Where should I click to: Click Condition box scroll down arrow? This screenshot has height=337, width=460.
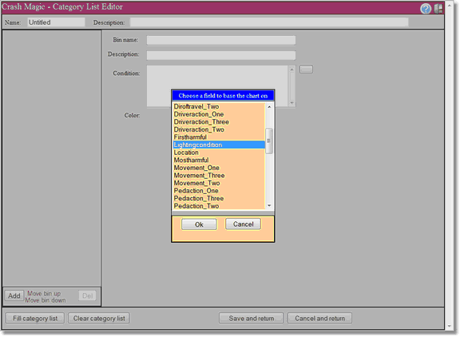(291, 103)
